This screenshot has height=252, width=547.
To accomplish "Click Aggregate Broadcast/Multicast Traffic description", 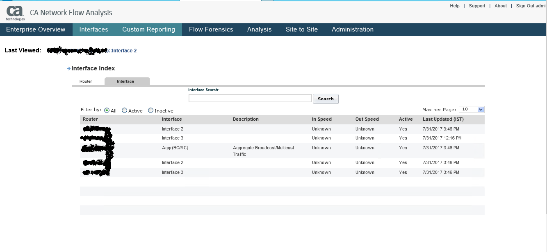I will click(263, 151).
